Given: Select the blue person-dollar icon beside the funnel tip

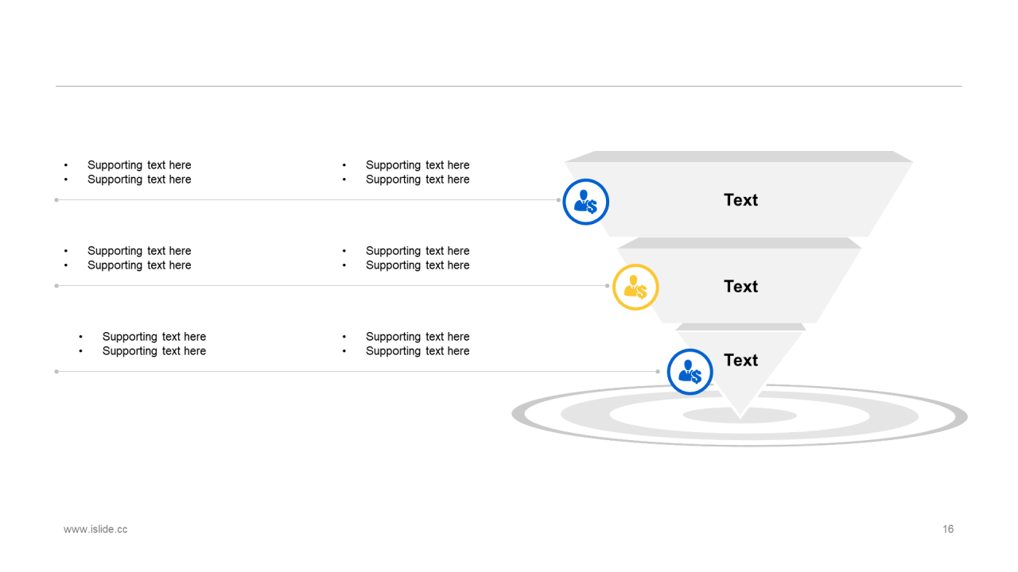Looking at the screenshot, I should [x=690, y=372].
